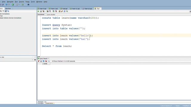Click the red Delete icon in Query Result toolbar

(46, 61)
